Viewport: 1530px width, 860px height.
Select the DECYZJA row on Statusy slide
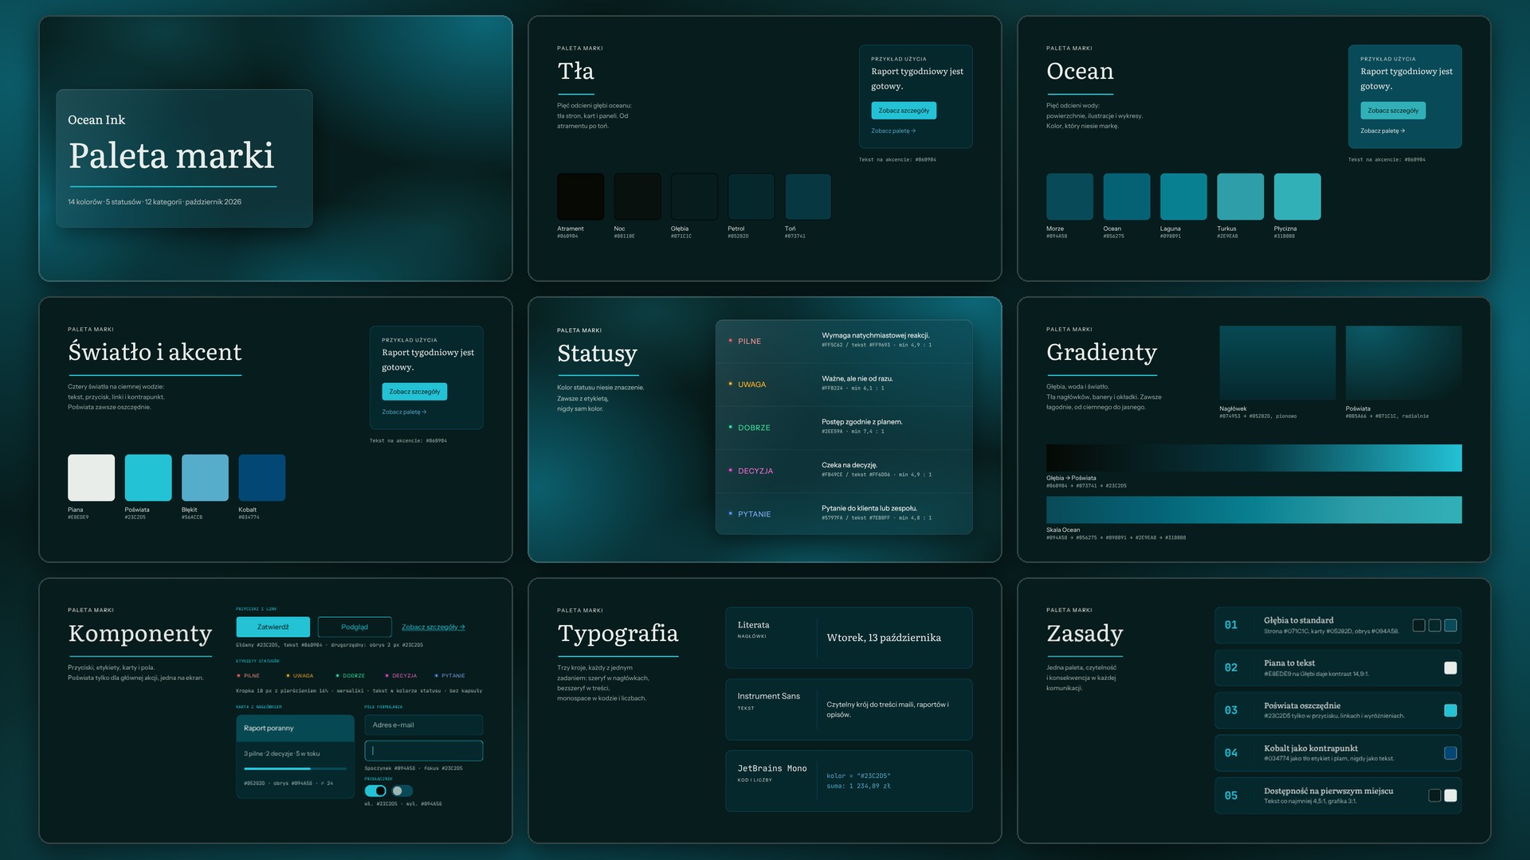844,471
